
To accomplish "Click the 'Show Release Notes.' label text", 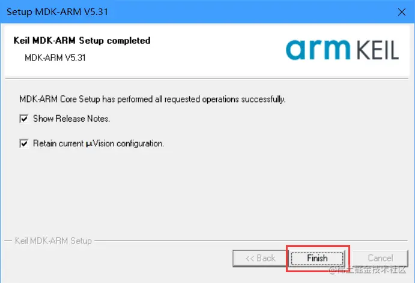I will coord(71,119).
